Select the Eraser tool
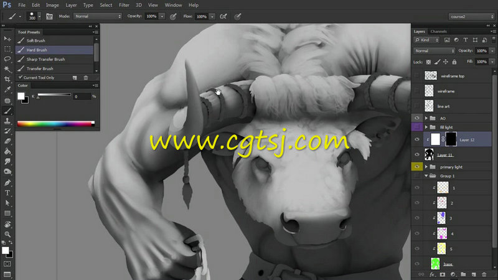 (x=7, y=141)
